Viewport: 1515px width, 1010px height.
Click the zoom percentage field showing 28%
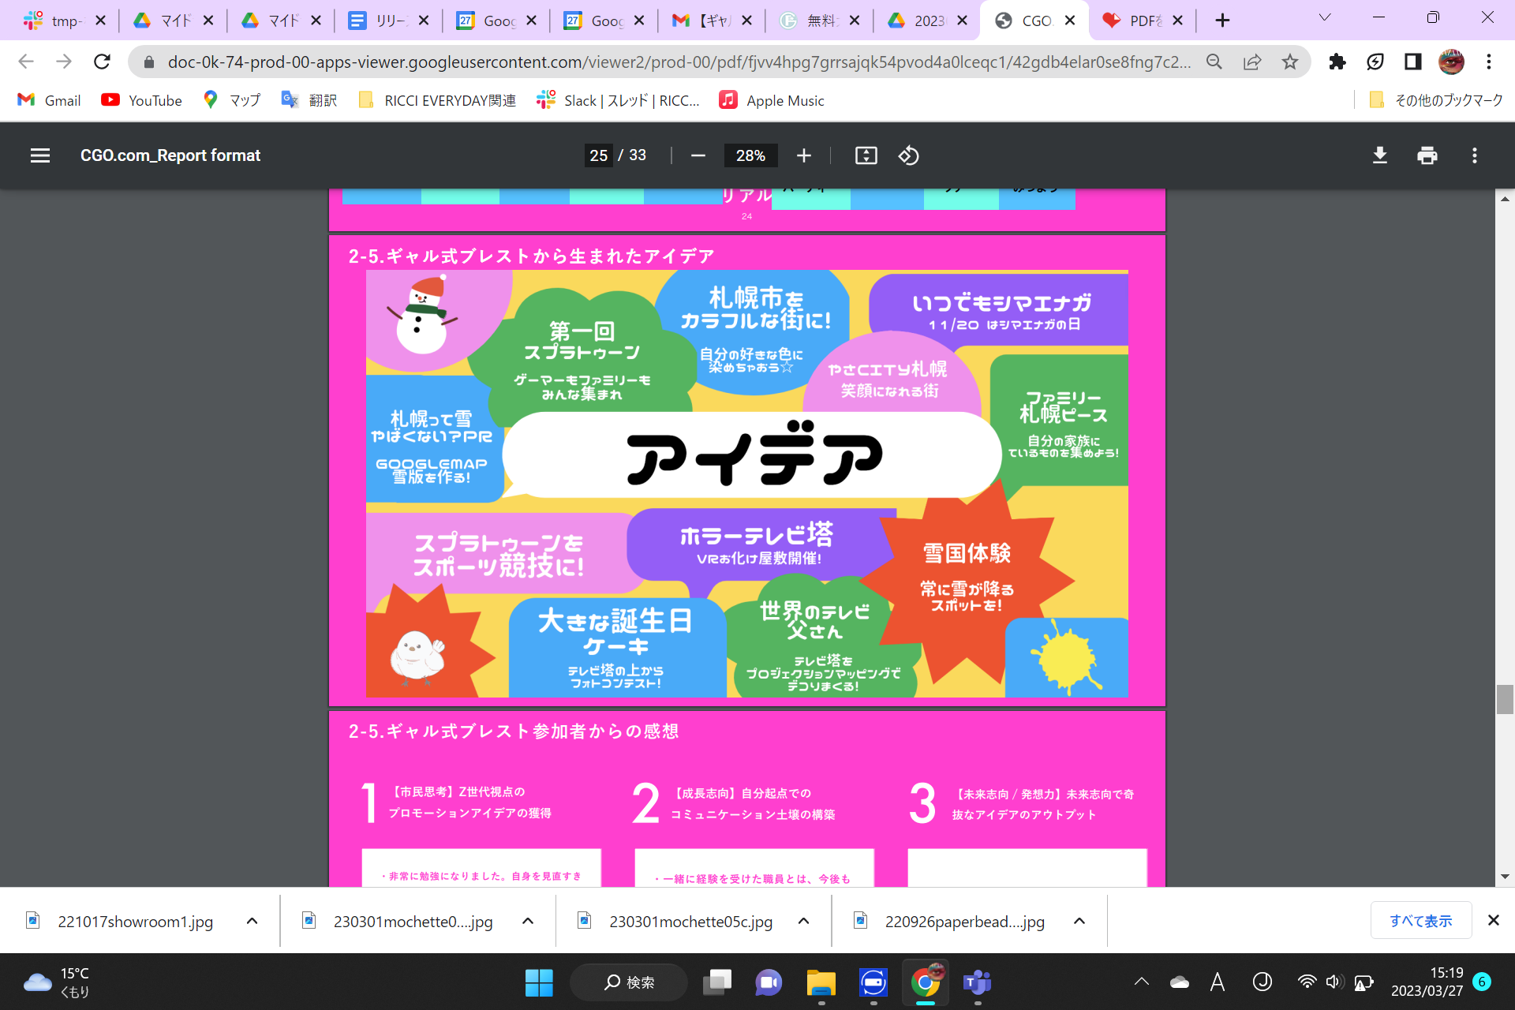pos(750,155)
